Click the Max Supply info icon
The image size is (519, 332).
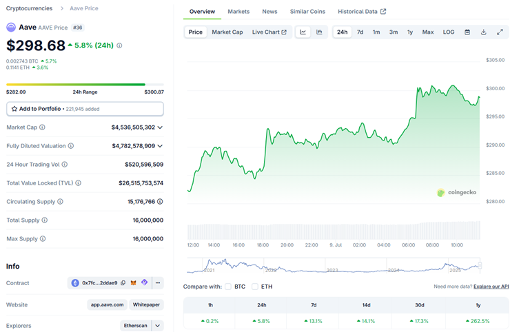pos(43,238)
